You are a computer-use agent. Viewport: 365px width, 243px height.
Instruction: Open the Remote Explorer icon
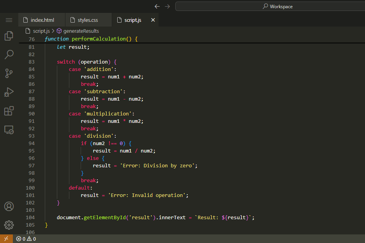(9, 130)
